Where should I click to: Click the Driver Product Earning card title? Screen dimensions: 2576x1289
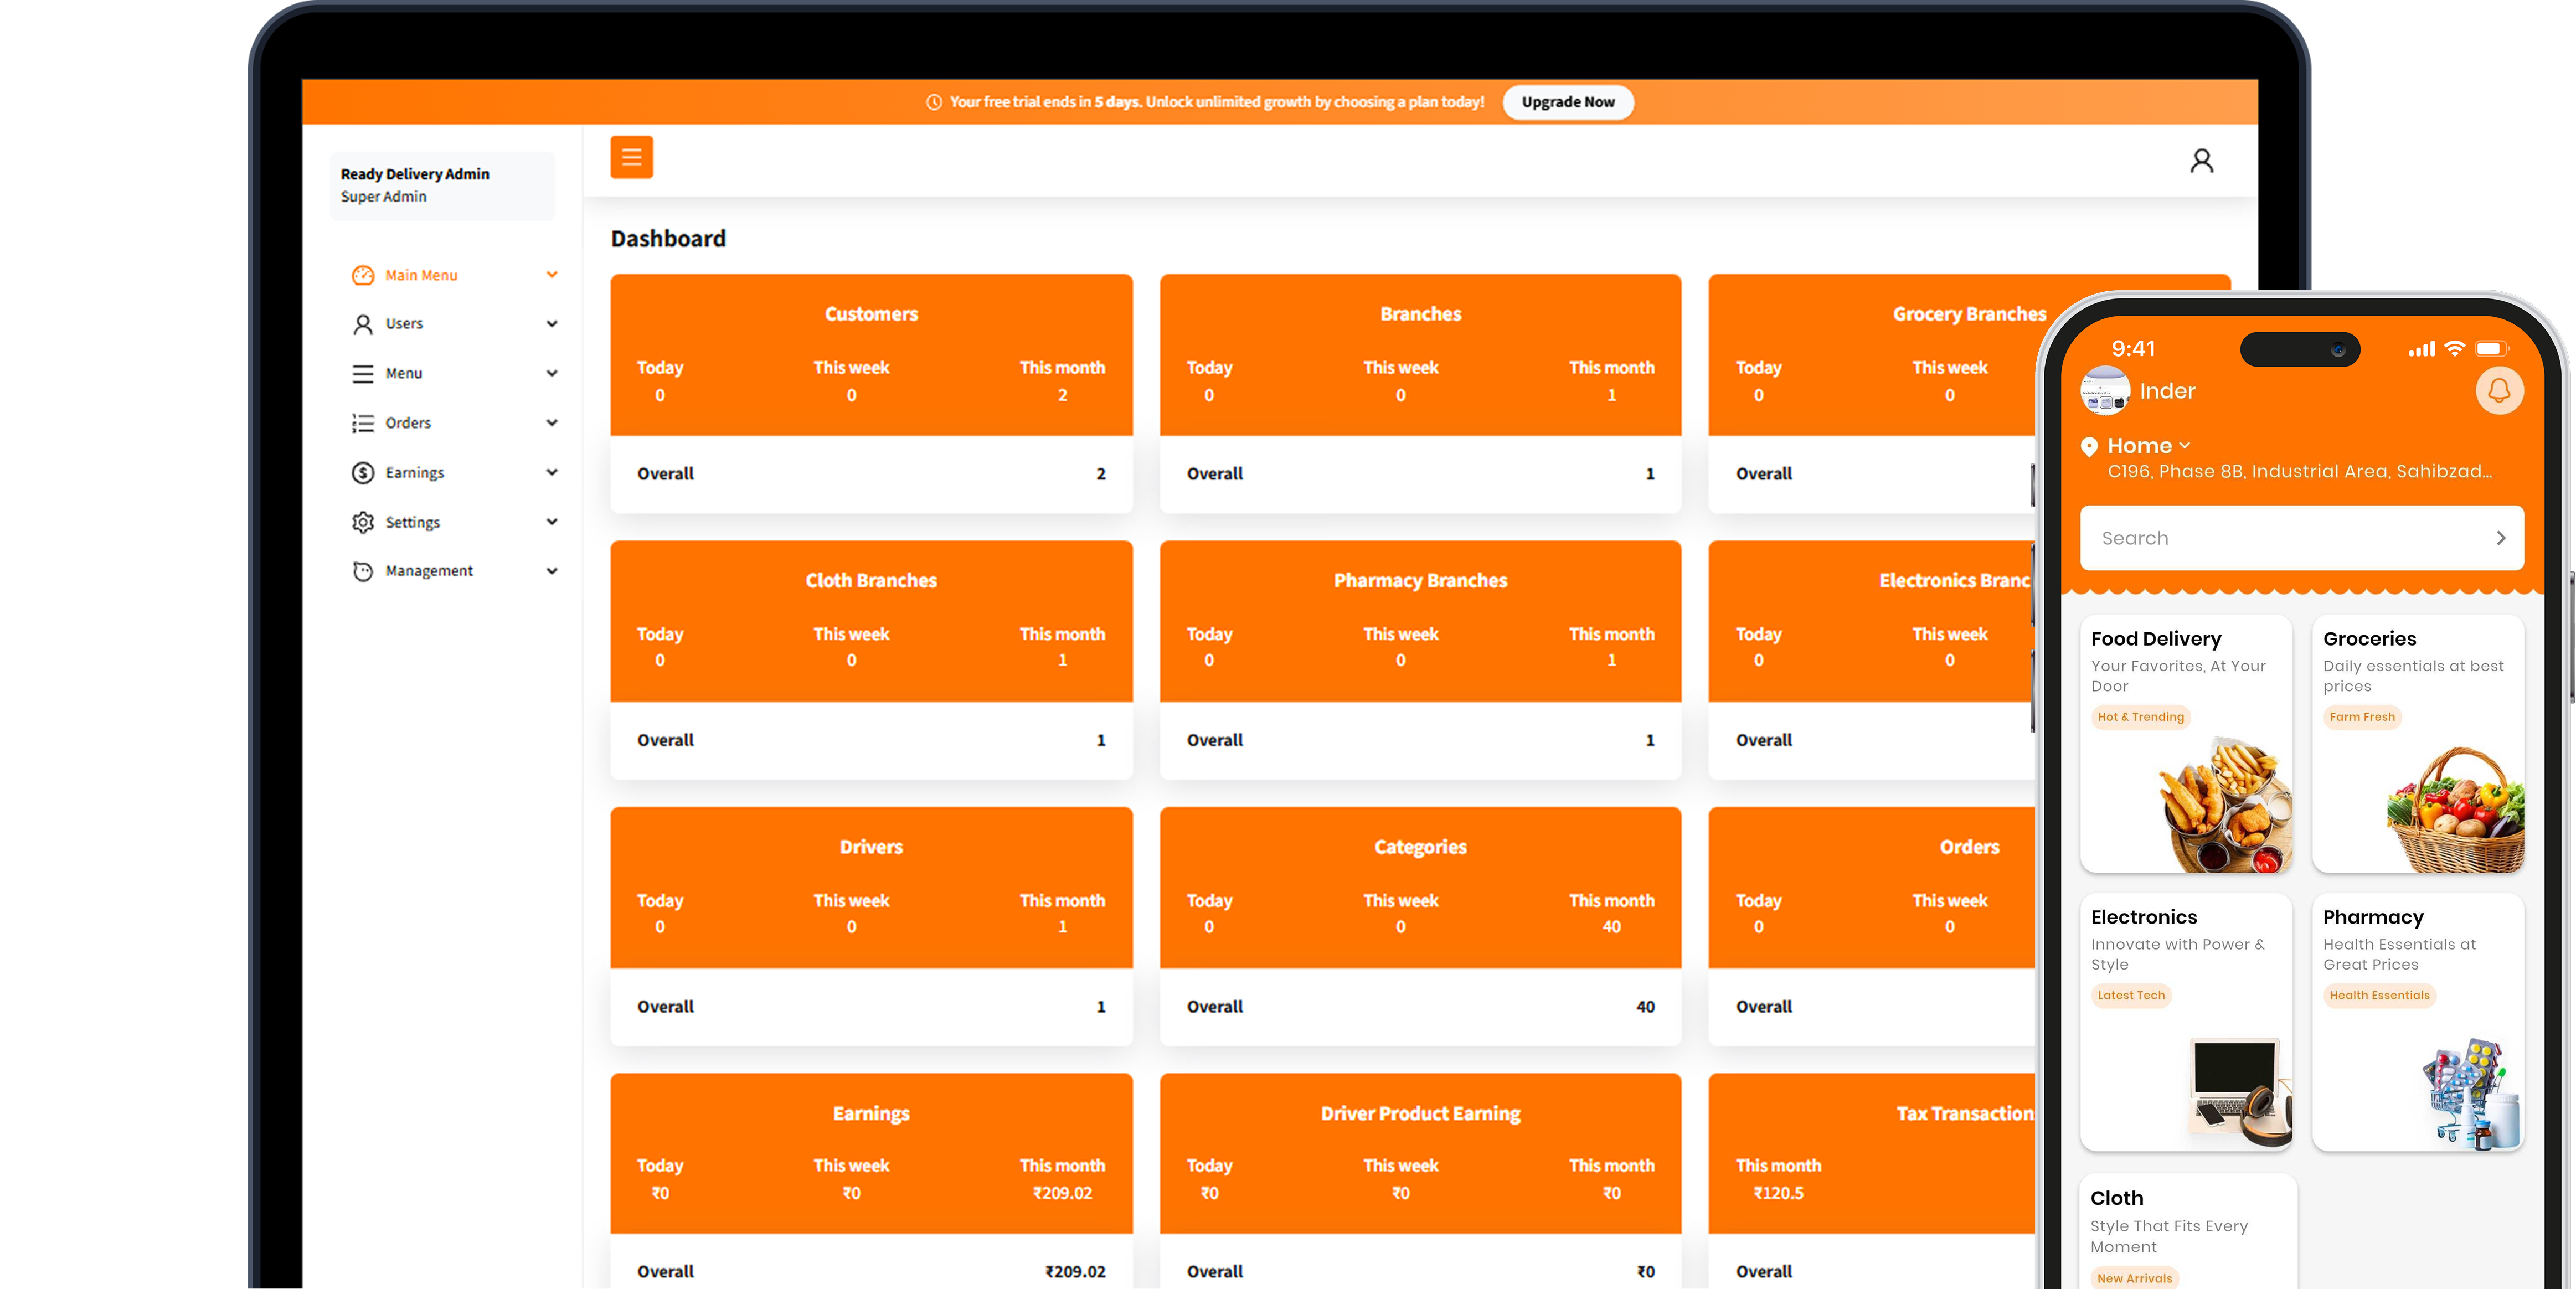[x=1420, y=1114]
